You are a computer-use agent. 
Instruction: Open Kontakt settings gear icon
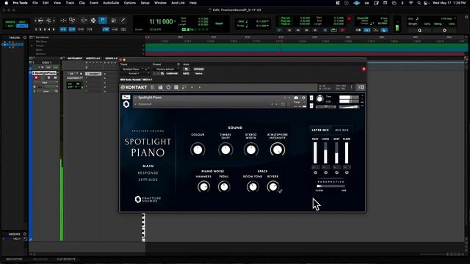[x=168, y=87]
